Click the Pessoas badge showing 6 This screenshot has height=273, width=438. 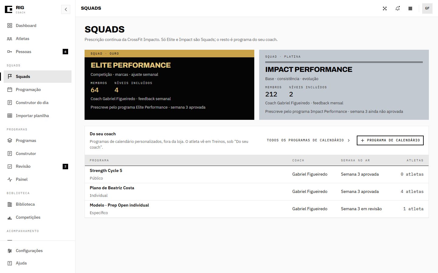point(65,52)
